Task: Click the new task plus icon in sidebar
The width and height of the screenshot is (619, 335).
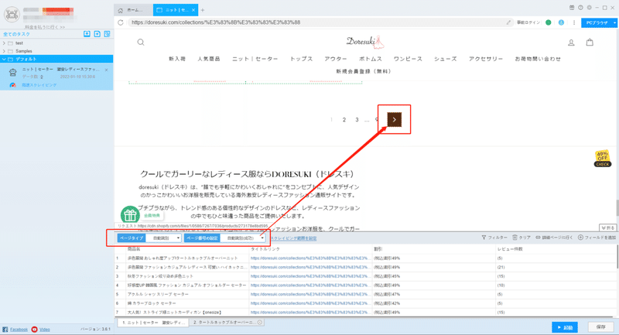Action: [x=97, y=34]
